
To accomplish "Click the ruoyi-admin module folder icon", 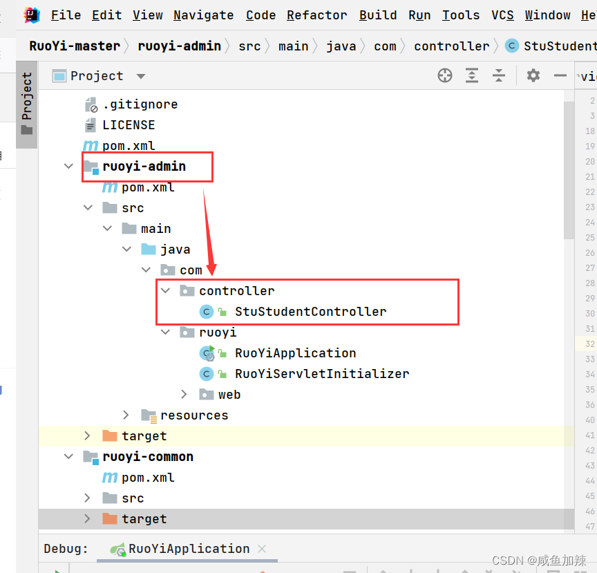I will (91, 167).
